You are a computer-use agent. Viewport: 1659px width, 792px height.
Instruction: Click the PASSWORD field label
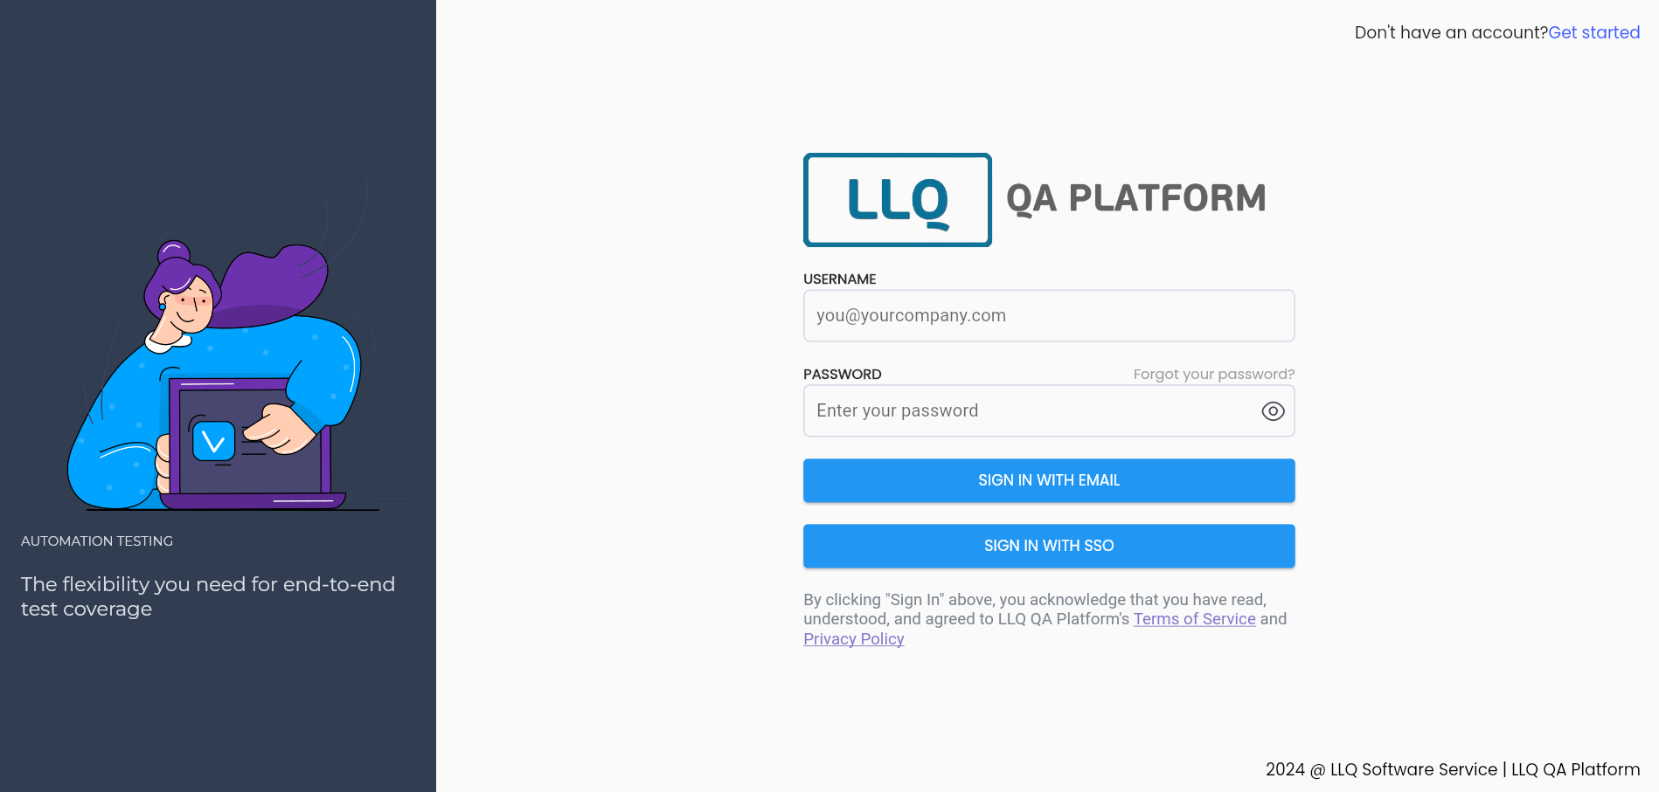[842, 375]
